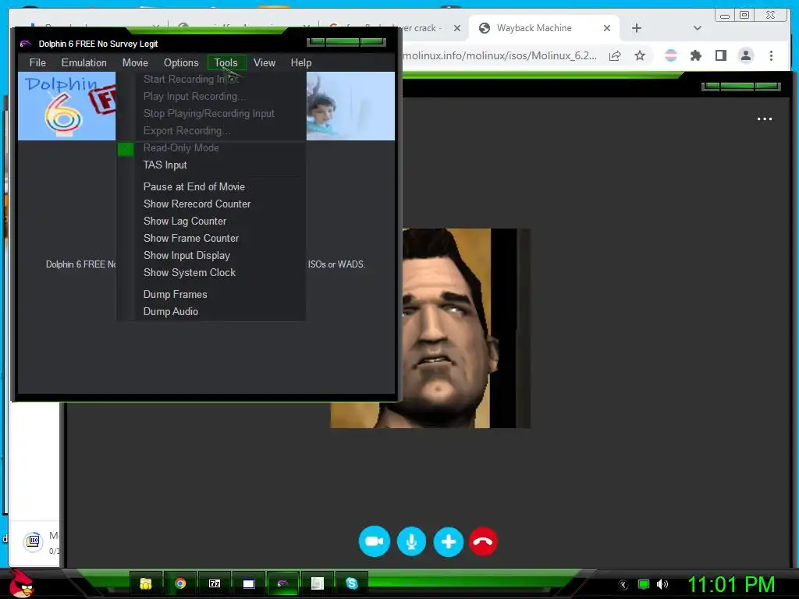This screenshot has width=799, height=599.
Task: Open the blank window taskbar icon
Action: (249, 583)
